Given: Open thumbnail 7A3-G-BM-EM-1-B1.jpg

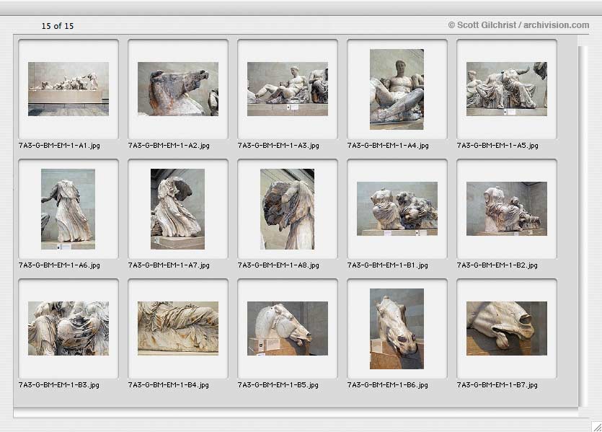Looking at the screenshot, I should point(397,208).
